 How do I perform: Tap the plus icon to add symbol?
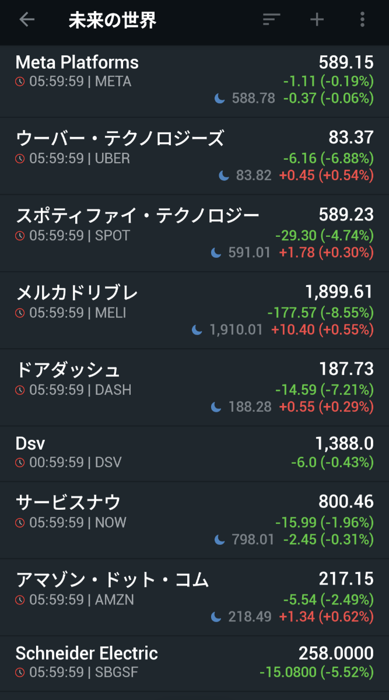[x=317, y=20]
